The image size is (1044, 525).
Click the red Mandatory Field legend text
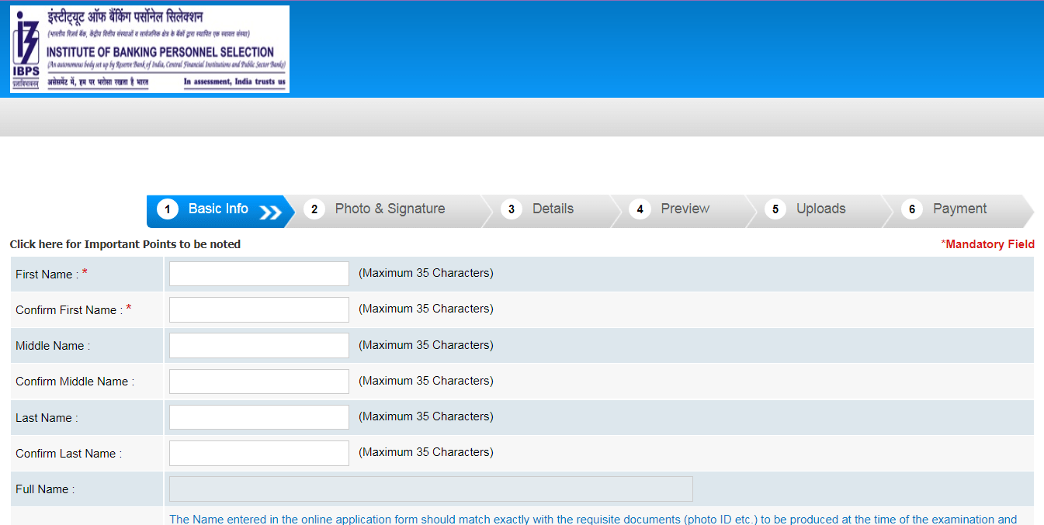point(987,244)
